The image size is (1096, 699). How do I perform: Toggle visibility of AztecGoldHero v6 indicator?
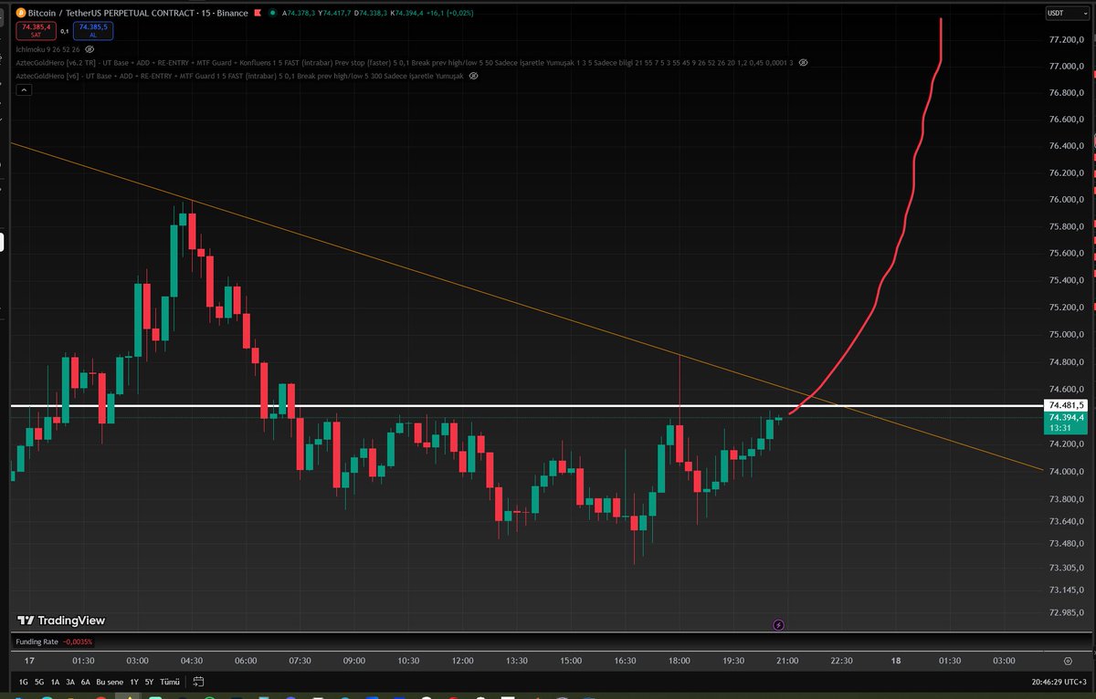click(x=473, y=77)
